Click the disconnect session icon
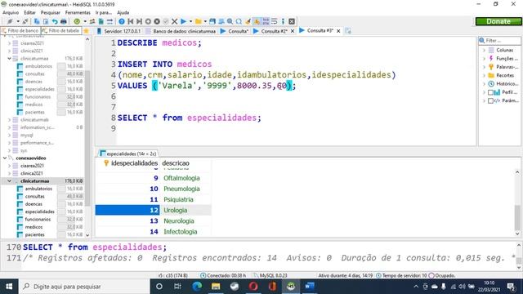 pos(25,21)
